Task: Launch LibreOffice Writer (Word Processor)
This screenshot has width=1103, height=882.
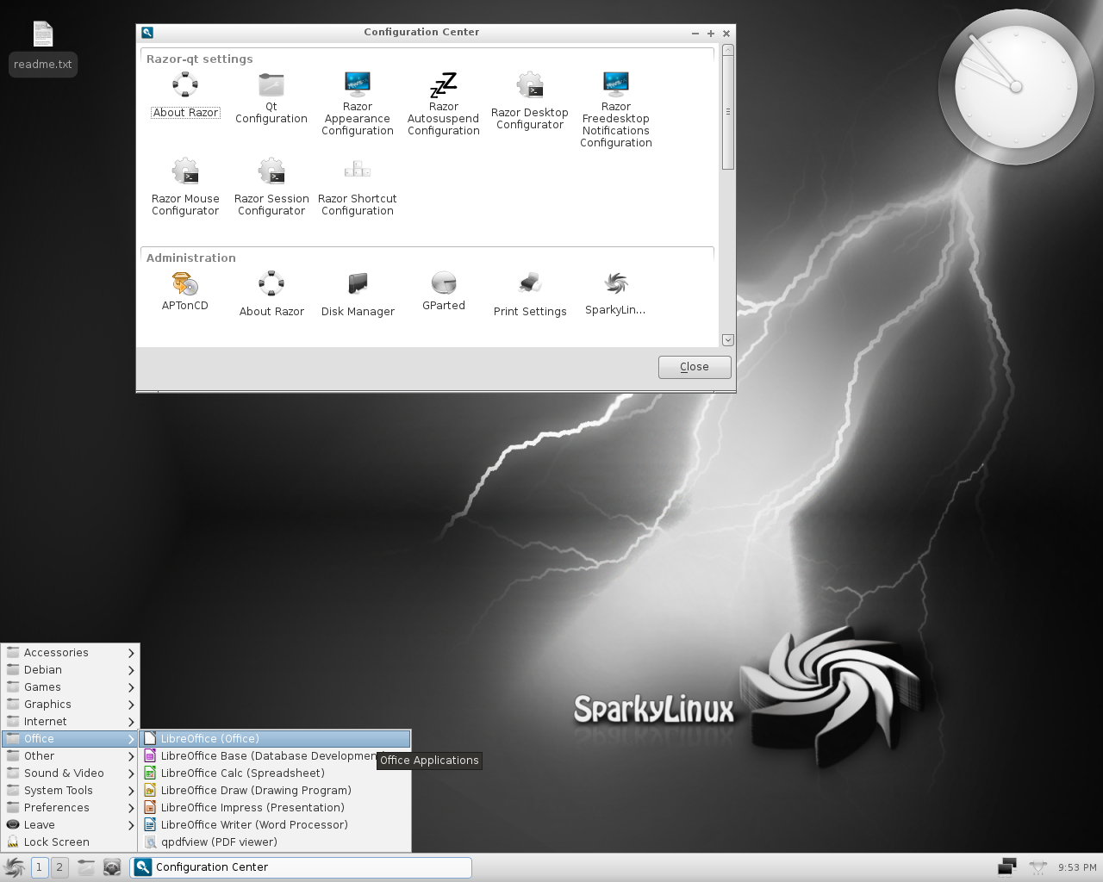Action: [275, 825]
